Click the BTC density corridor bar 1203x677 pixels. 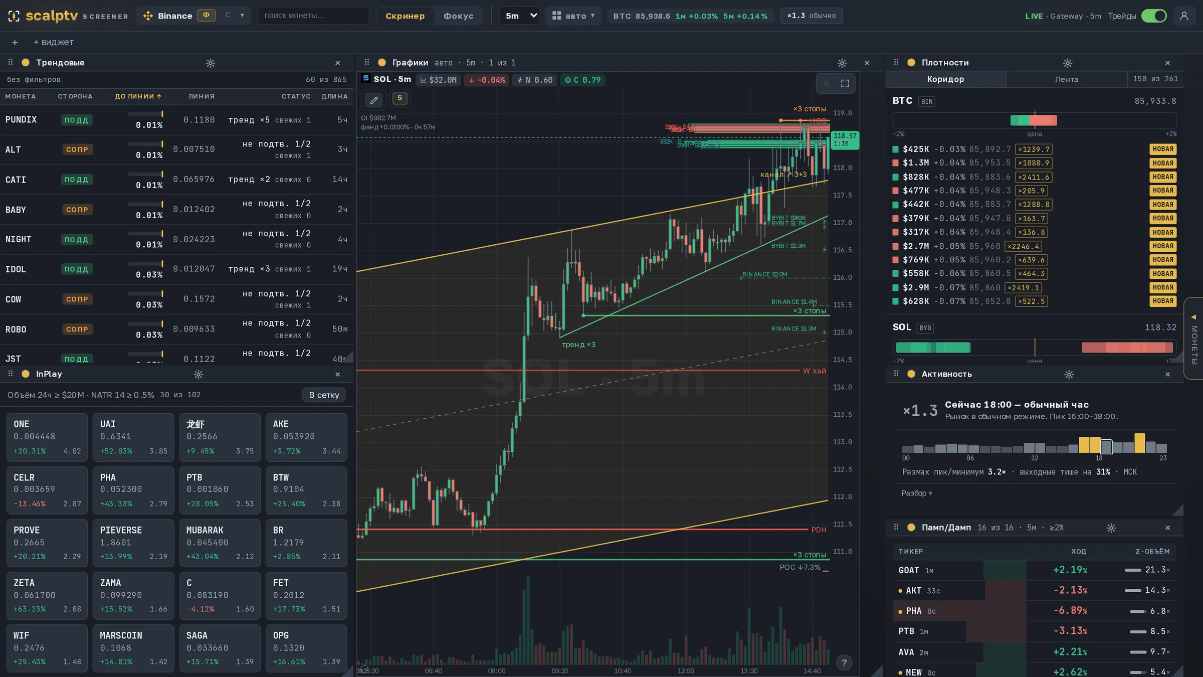1034,120
